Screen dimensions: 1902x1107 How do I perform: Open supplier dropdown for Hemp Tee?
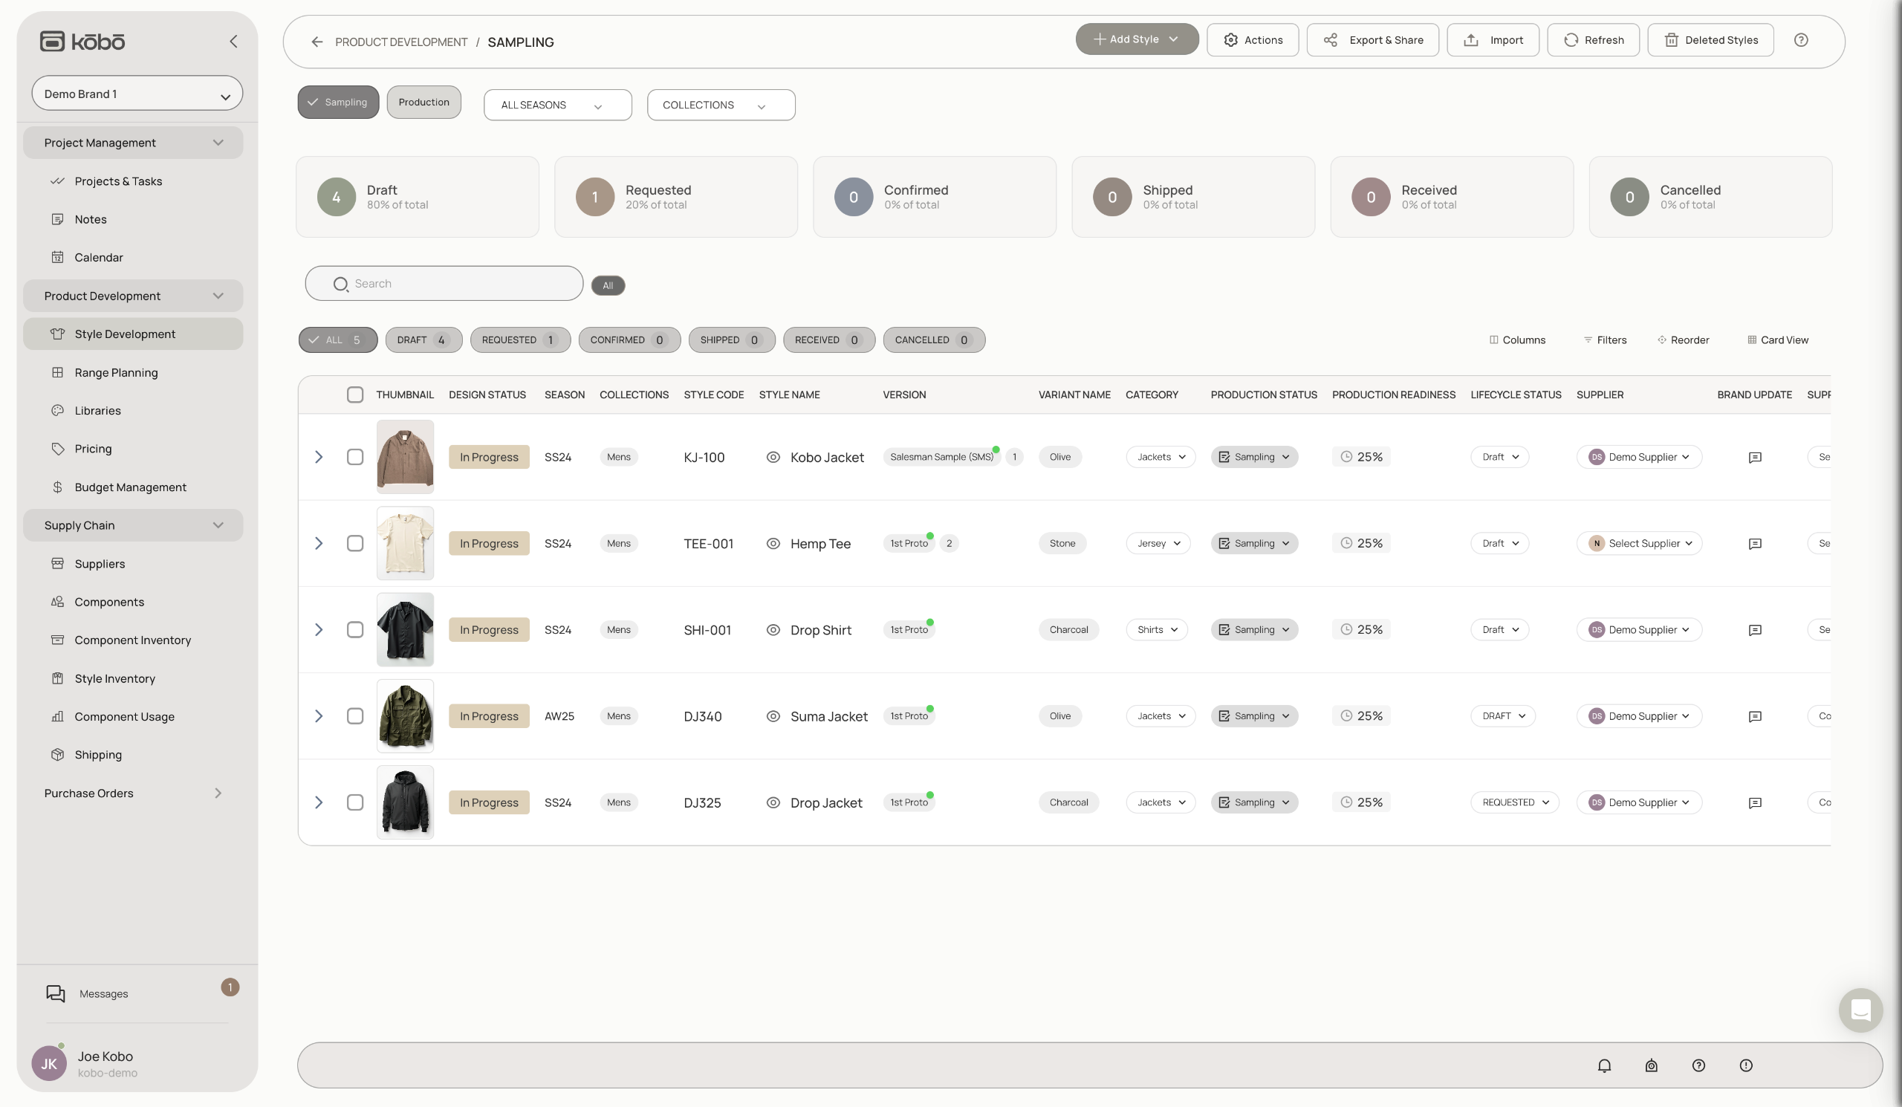point(1638,543)
